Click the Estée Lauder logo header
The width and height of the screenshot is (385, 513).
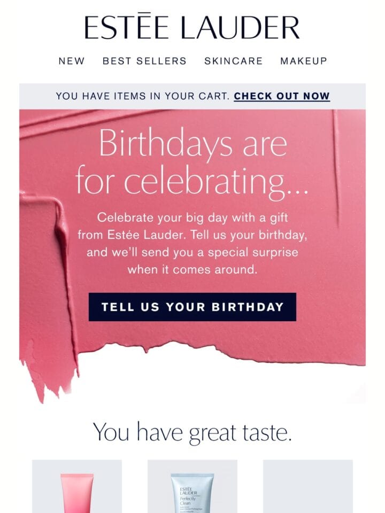tap(192, 27)
